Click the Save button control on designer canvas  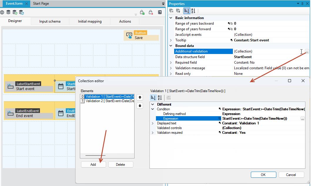click(141, 35)
